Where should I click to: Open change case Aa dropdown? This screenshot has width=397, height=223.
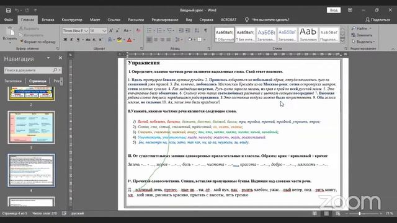coord(127,30)
